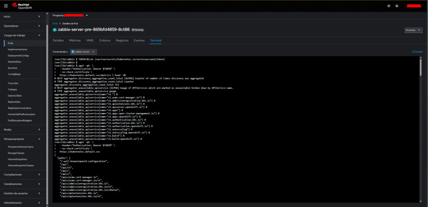Expand the Inicio navigation section
Viewport: 428px width, 207px height.
tap(22, 17)
